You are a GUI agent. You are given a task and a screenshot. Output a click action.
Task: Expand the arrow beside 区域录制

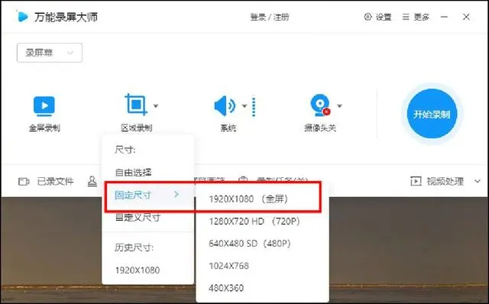[x=156, y=106]
